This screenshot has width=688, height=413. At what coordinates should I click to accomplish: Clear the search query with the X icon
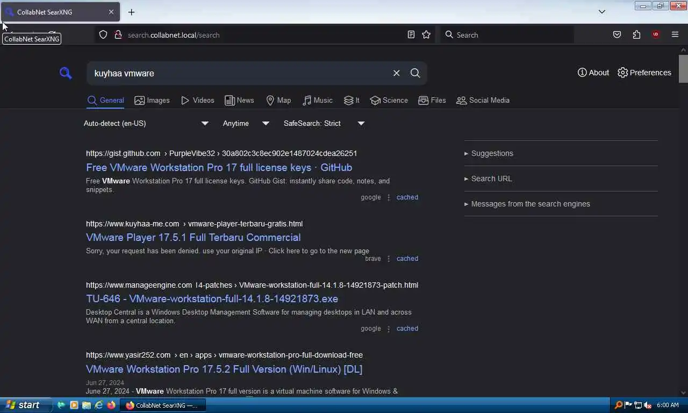(x=397, y=73)
